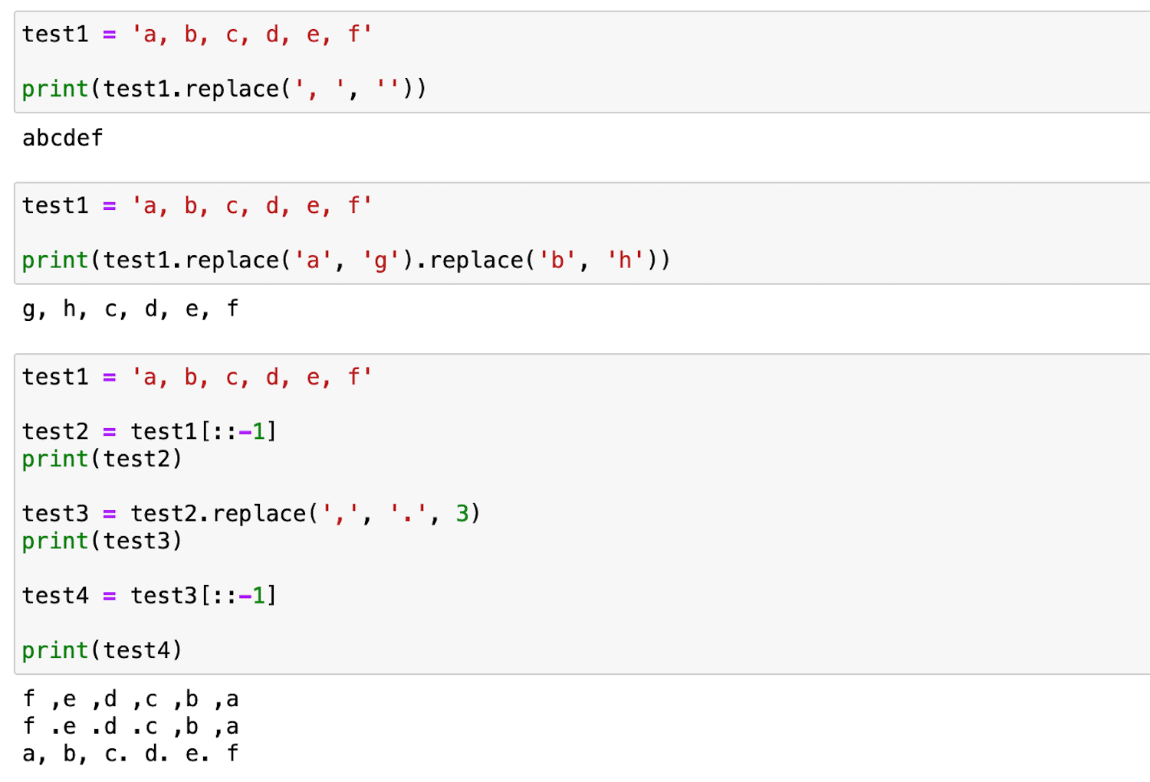1150x782 pixels.
Task: Click the empty line between test1 and print in first cell
Action: pos(583,62)
